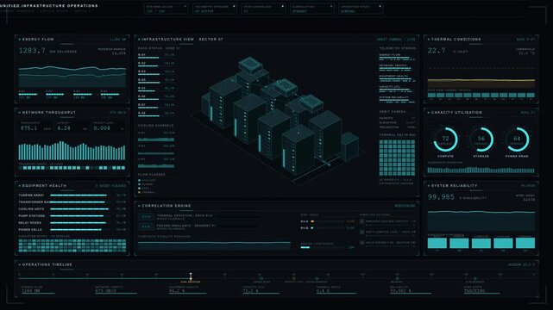Viewport: 553px width, 310px height.
Task: Click the 1283.7 MW delivered value
Action: (32, 51)
